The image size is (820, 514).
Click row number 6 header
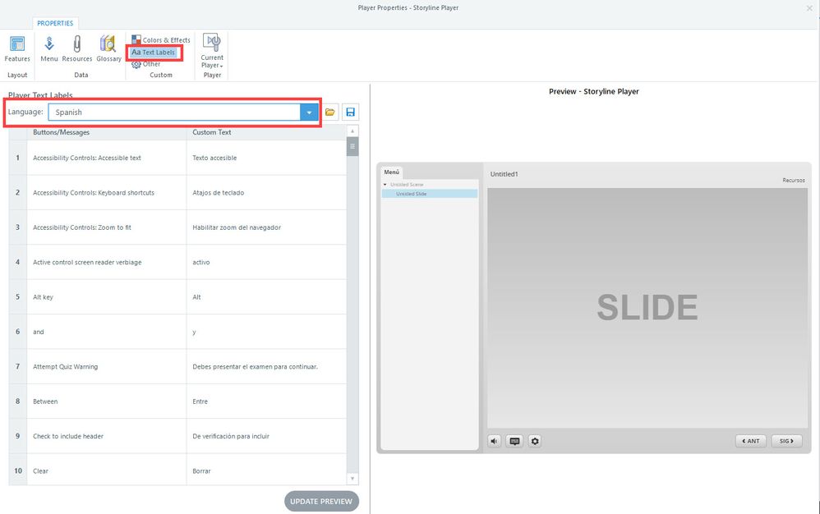(x=18, y=332)
